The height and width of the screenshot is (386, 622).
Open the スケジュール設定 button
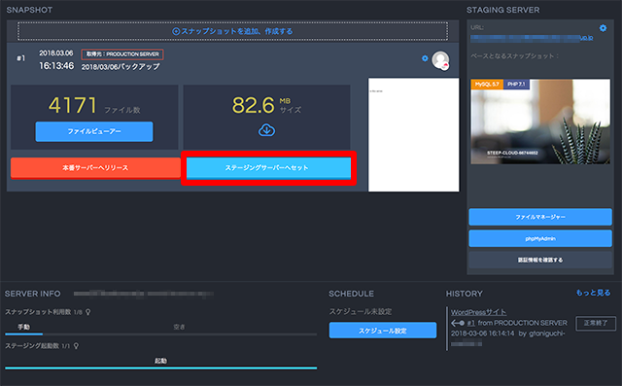(x=383, y=330)
